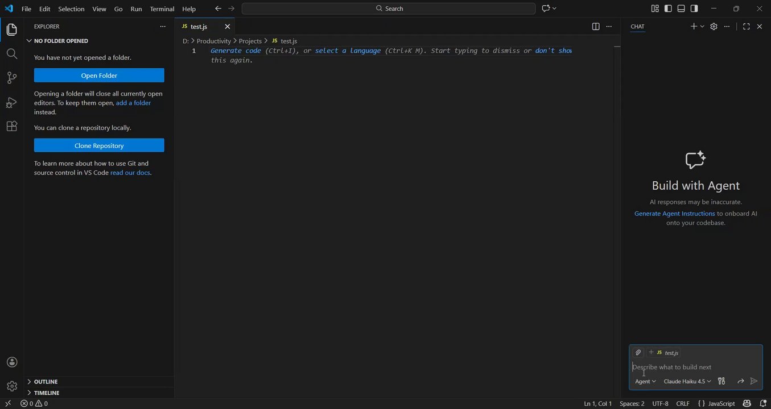Image resolution: width=771 pixels, height=409 pixels.
Task: Open the language mode selector JavaScript
Action: point(721,403)
